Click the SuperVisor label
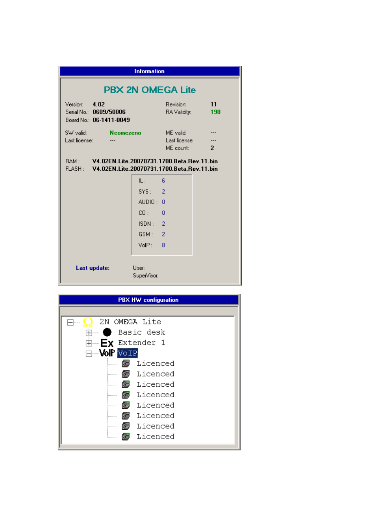 tap(146, 276)
